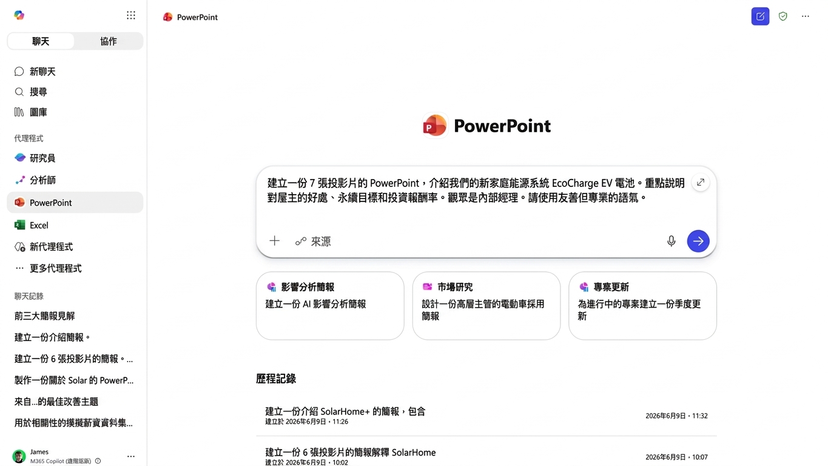Click the new chat compose button

click(x=760, y=16)
